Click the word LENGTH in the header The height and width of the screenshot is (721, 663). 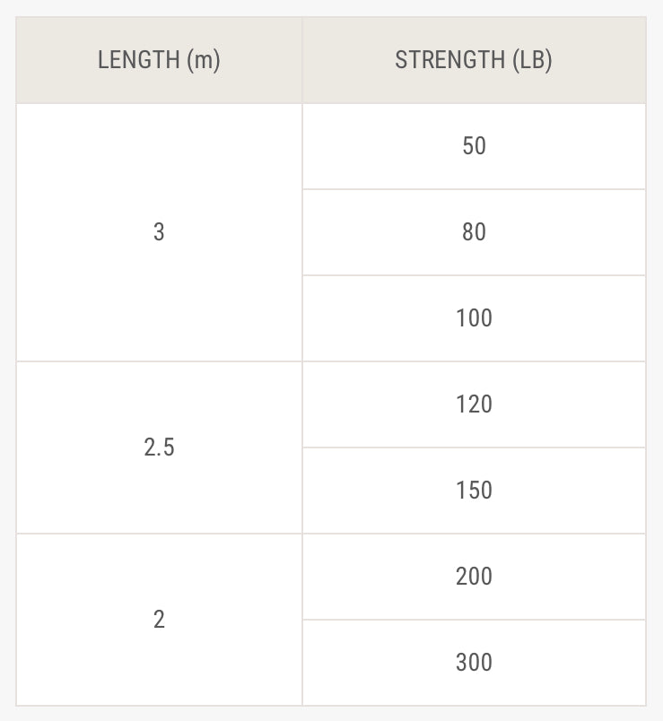(x=139, y=60)
